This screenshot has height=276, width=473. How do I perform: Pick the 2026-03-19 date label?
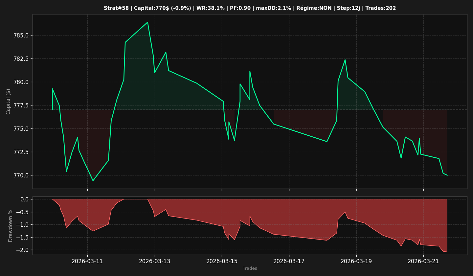tap(356, 261)
